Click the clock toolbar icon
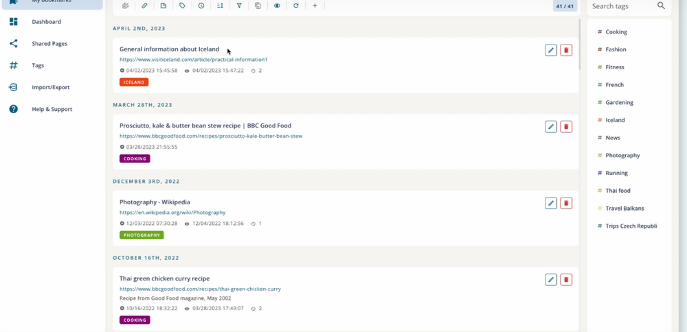 (201, 6)
